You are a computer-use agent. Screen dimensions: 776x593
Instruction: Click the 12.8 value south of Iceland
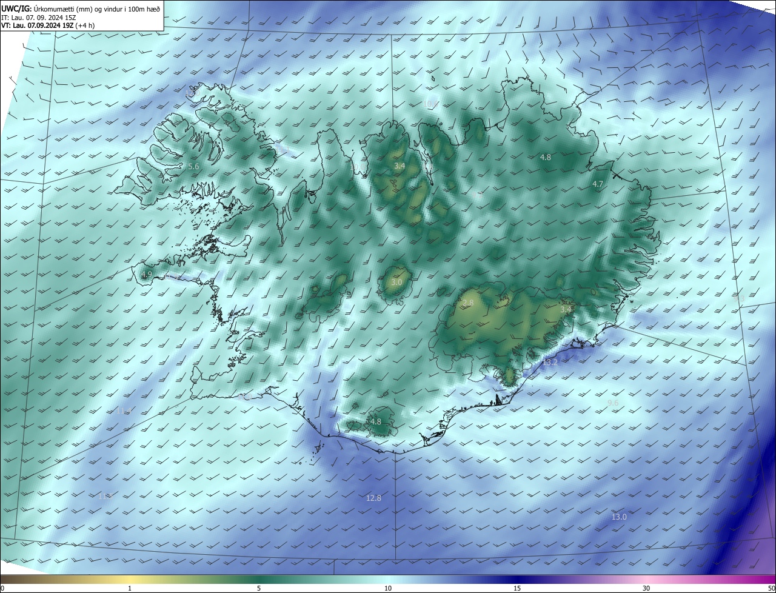[373, 498]
